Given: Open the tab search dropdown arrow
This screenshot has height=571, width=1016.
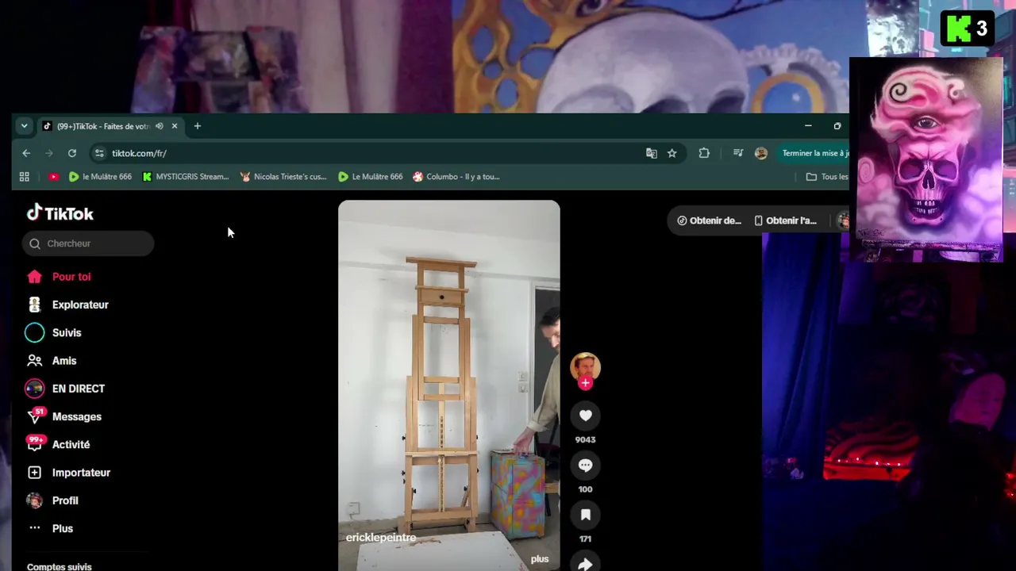Looking at the screenshot, I should coord(24,126).
